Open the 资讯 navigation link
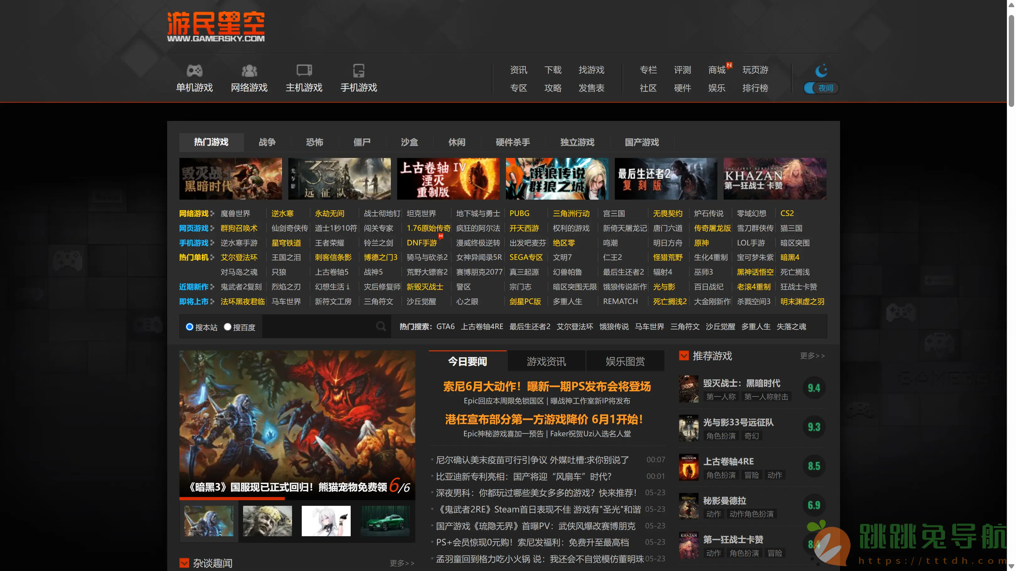Screen dimensions: 1016x571 [x=518, y=70]
